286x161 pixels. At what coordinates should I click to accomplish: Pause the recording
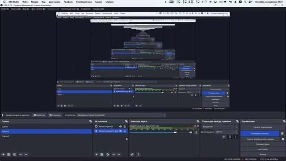pyautogui.click(x=282, y=133)
